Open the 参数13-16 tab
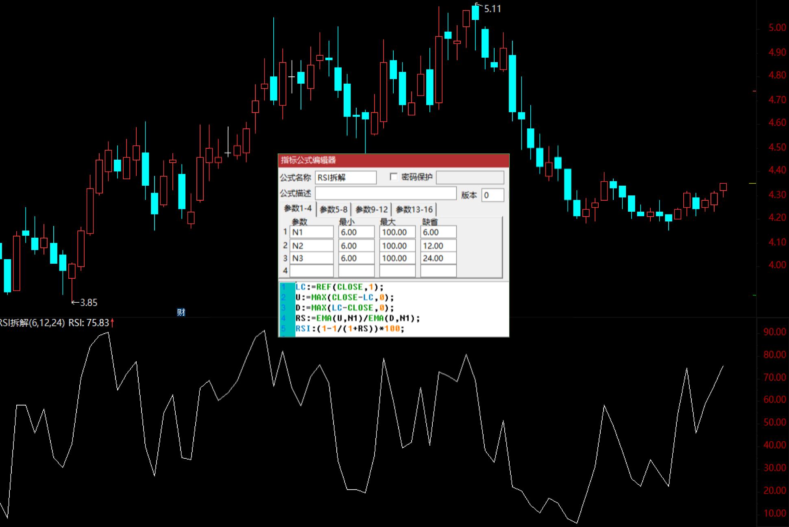Image resolution: width=789 pixels, height=527 pixels. coord(414,210)
